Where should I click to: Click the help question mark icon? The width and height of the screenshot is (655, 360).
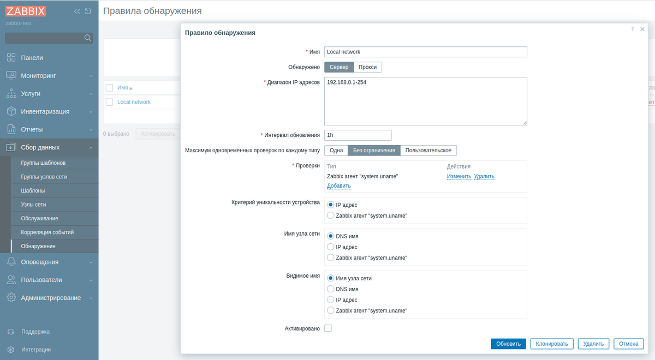click(633, 29)
